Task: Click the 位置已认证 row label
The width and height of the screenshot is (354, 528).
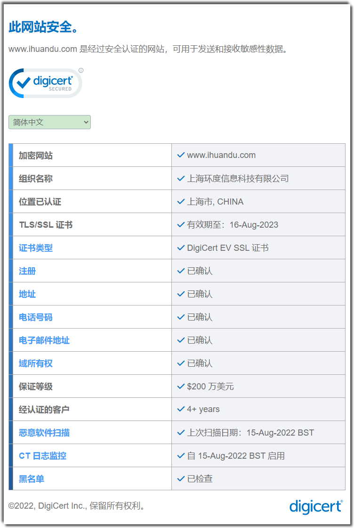Action: coord(40,202)
